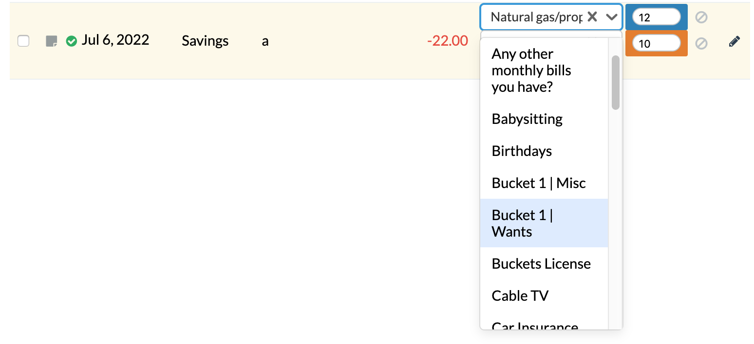
Task: Select Bucket 1 | Wants from the list
Action: [523, 223]
